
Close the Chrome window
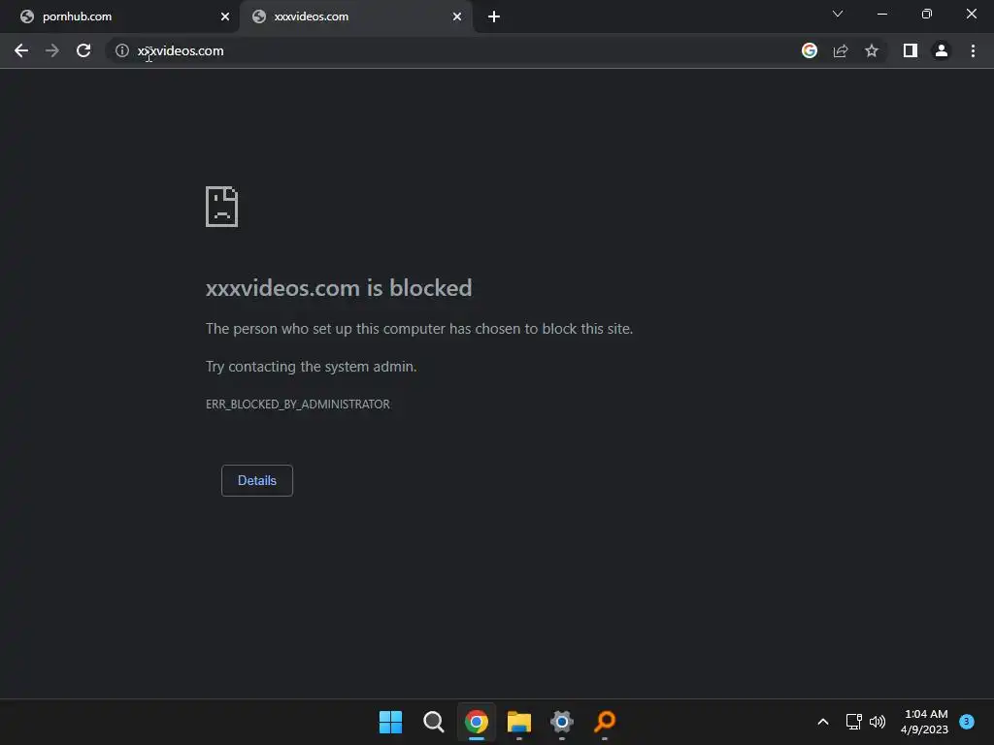pyautogui.click(x=971, y=14)
